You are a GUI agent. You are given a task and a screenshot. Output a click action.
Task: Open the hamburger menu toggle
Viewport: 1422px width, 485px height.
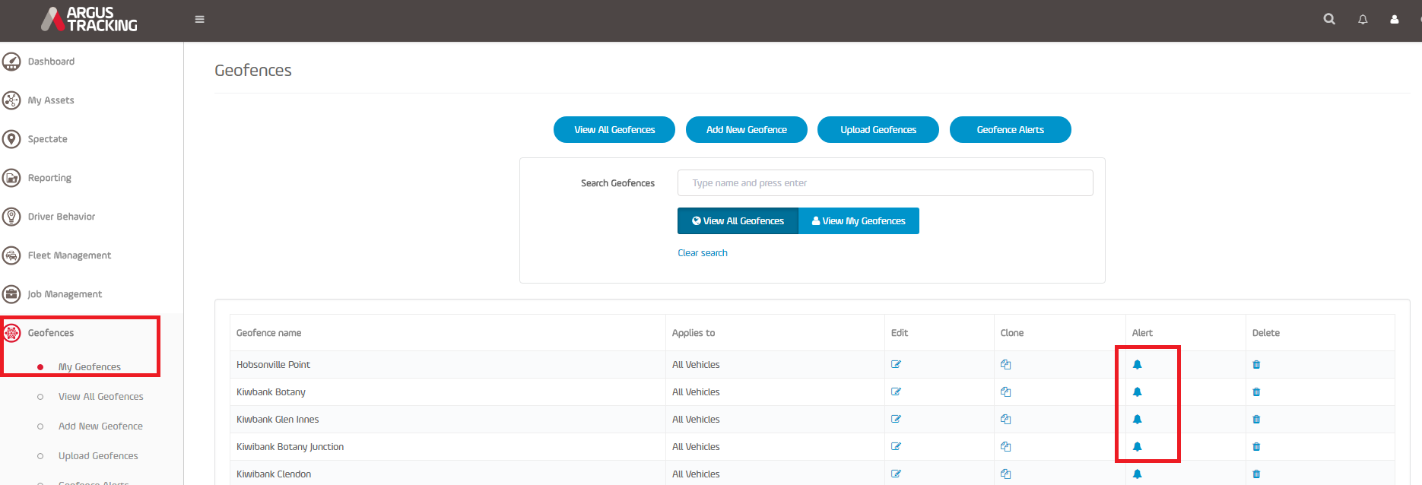click(200, 20)
